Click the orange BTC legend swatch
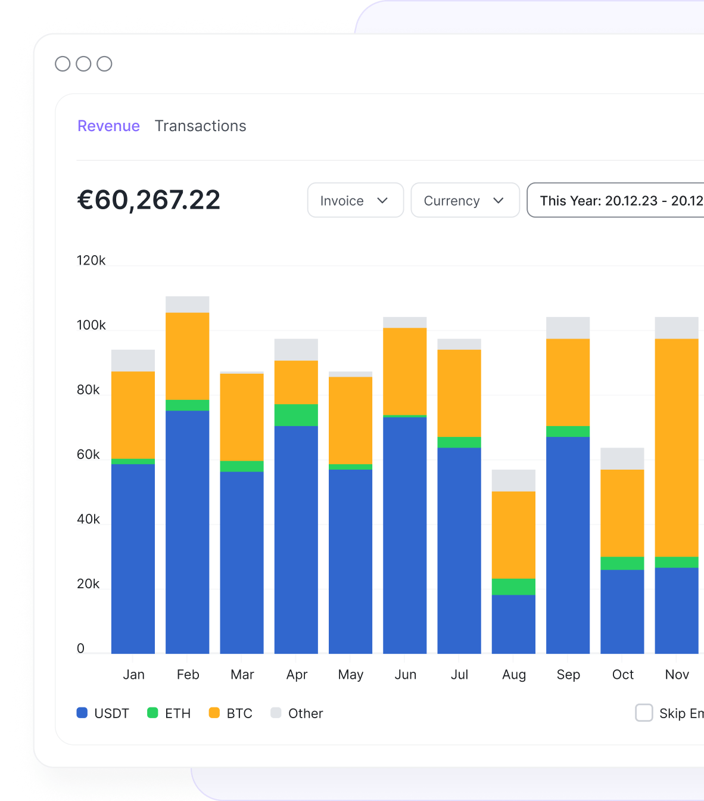 click(214, 713)
